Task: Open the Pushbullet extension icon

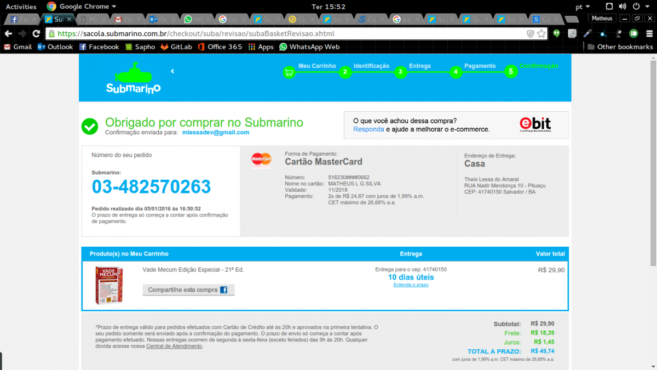Action: point(633,33)
